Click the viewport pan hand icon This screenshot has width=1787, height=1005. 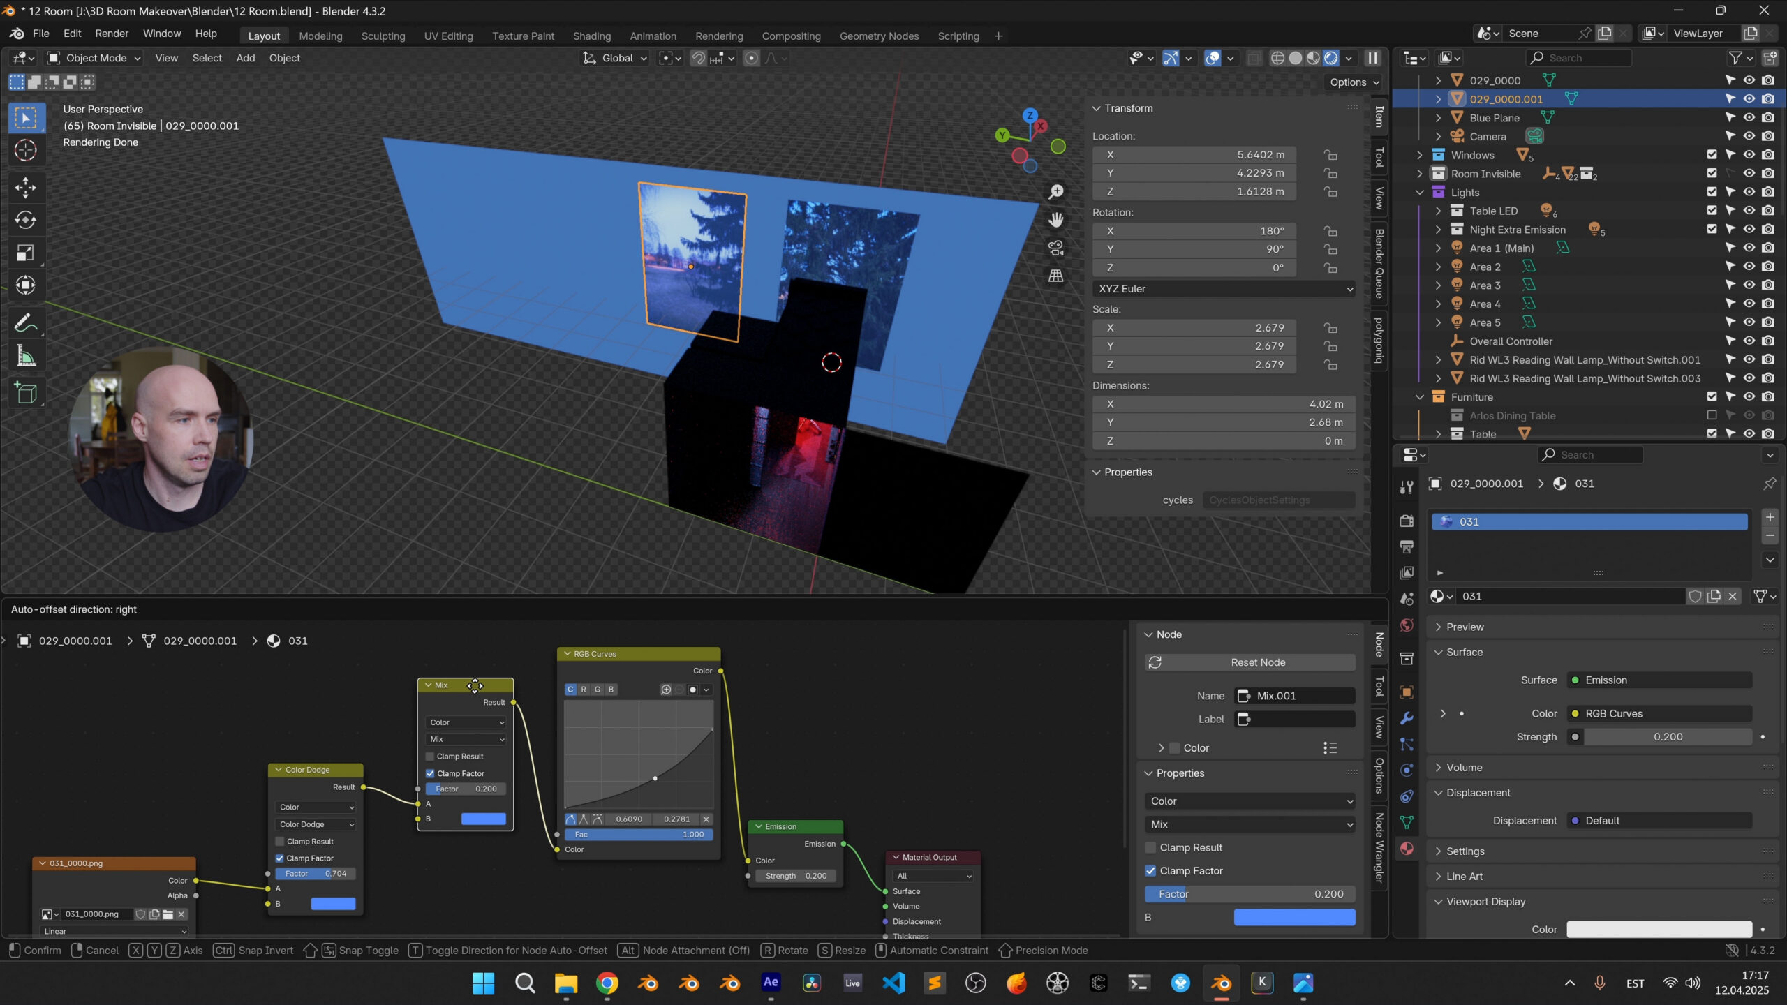coord(1056,219)
